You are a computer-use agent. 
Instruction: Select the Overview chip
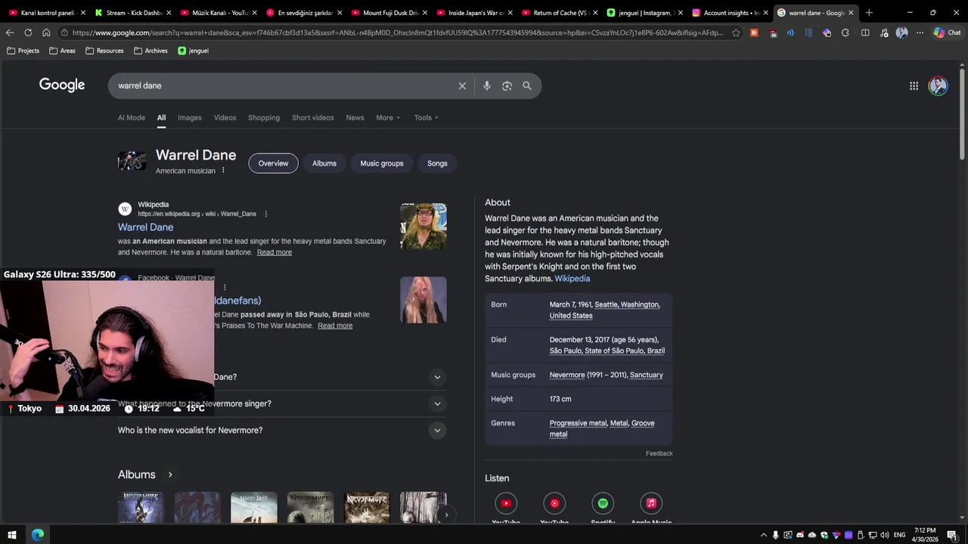click(273, 163)
